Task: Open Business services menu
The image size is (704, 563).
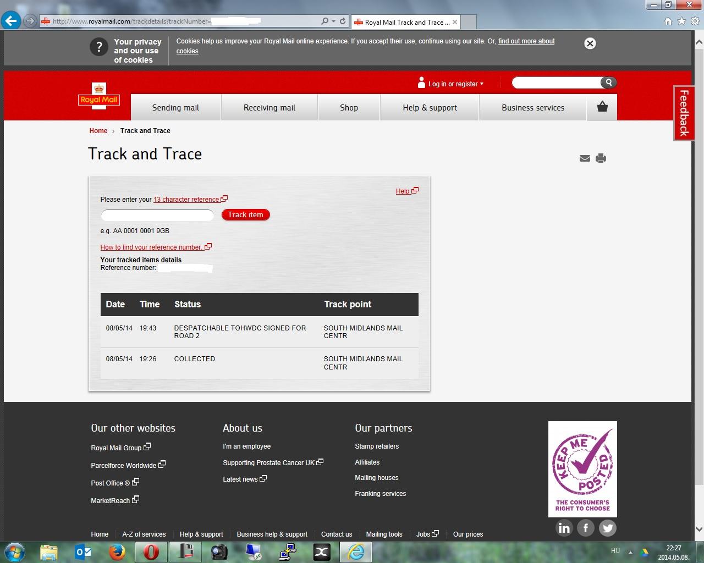Action: pyautogui.click(x=533, y=108)
